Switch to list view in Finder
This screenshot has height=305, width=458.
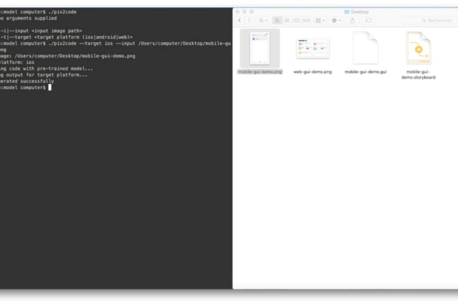(x=286, y=20)
